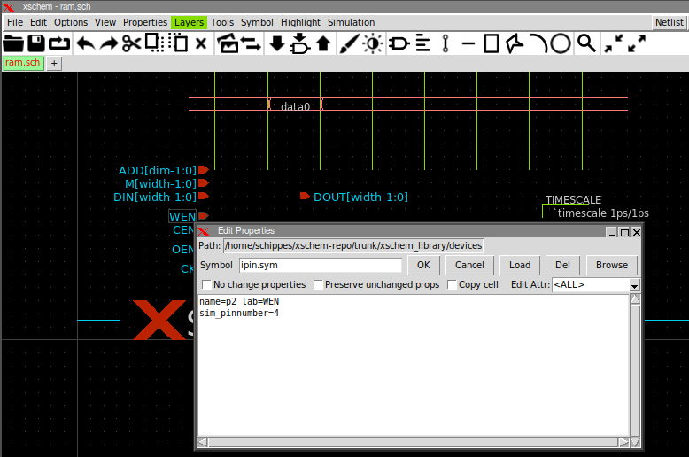The image size is (689, 457).
Task: Open the Edit Attr <ALL> combo box
Action: [590, 285]
